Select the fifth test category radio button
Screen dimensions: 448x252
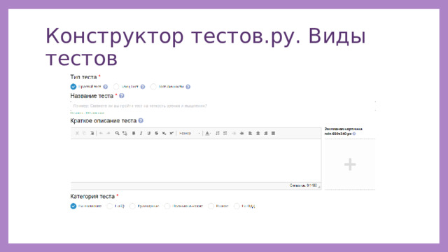[x=211, y=206]
